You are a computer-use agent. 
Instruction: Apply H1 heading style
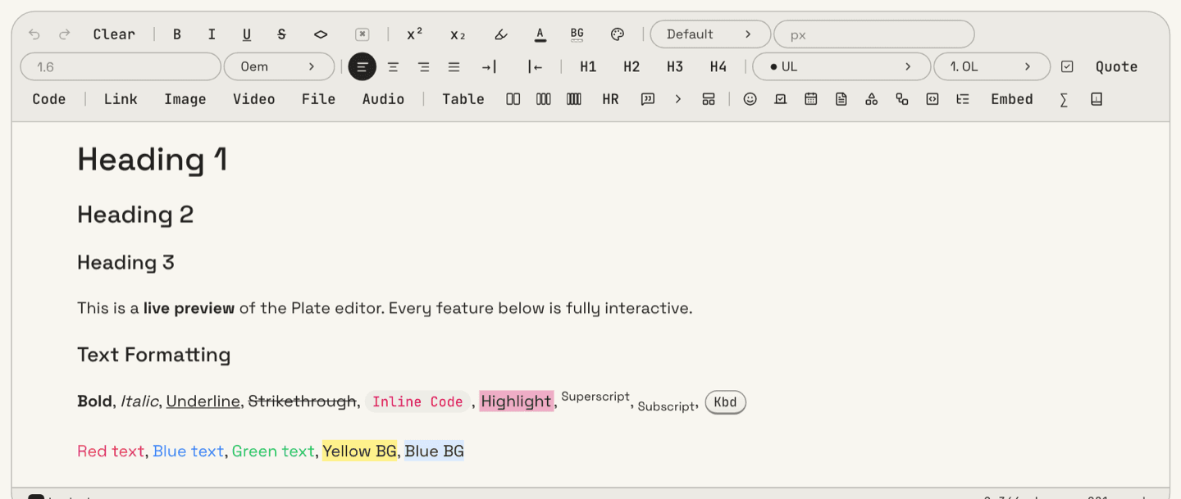[588, 67]
